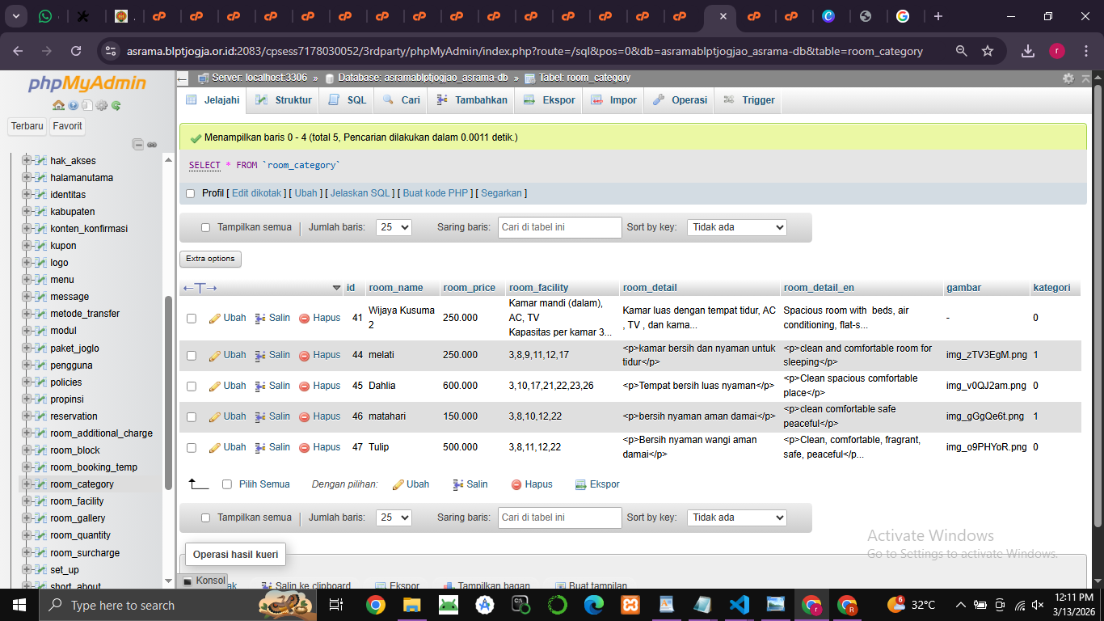This screenshot has width=1104, height=621.
Task: Click the Salin icon for Tulip row
Action: click(260, 447)
